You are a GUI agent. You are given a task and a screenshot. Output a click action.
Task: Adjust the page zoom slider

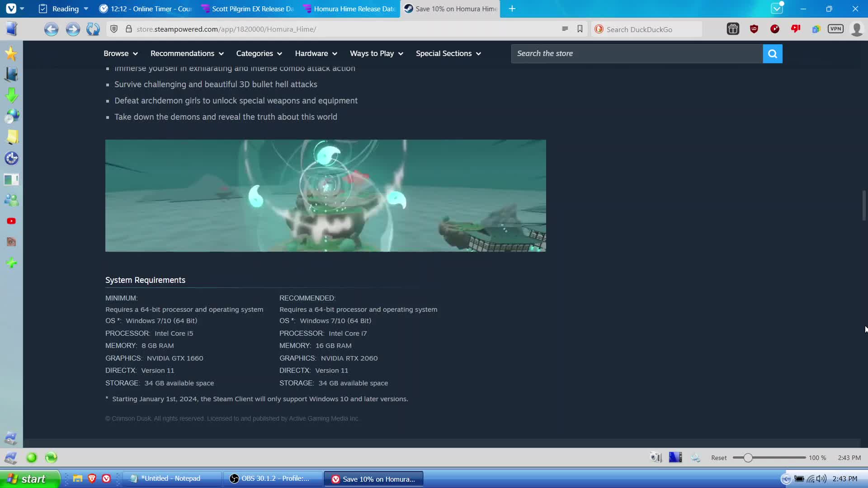coord(748,458)
